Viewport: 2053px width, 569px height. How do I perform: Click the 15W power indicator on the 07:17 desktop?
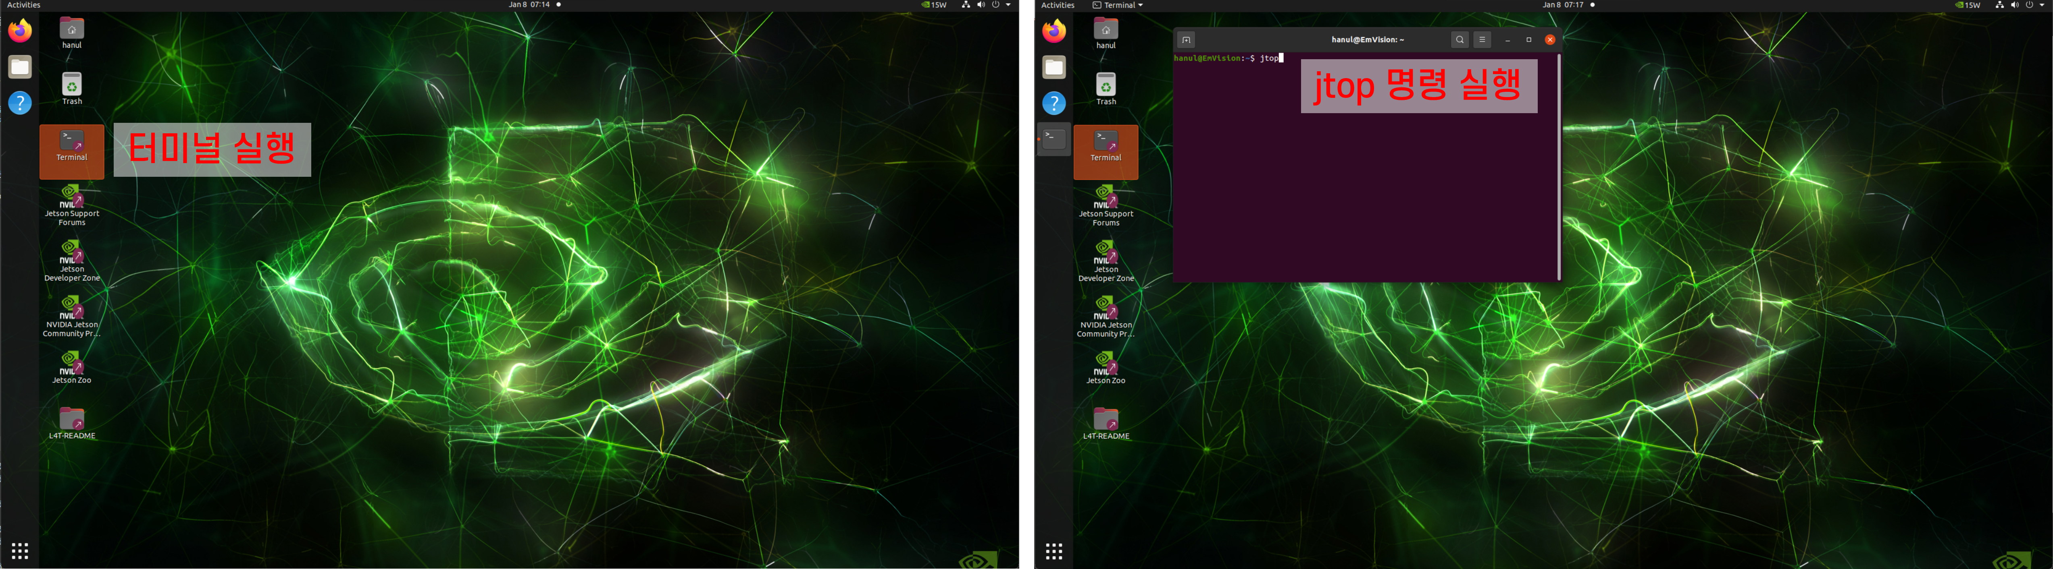[x=1968, y=5]
